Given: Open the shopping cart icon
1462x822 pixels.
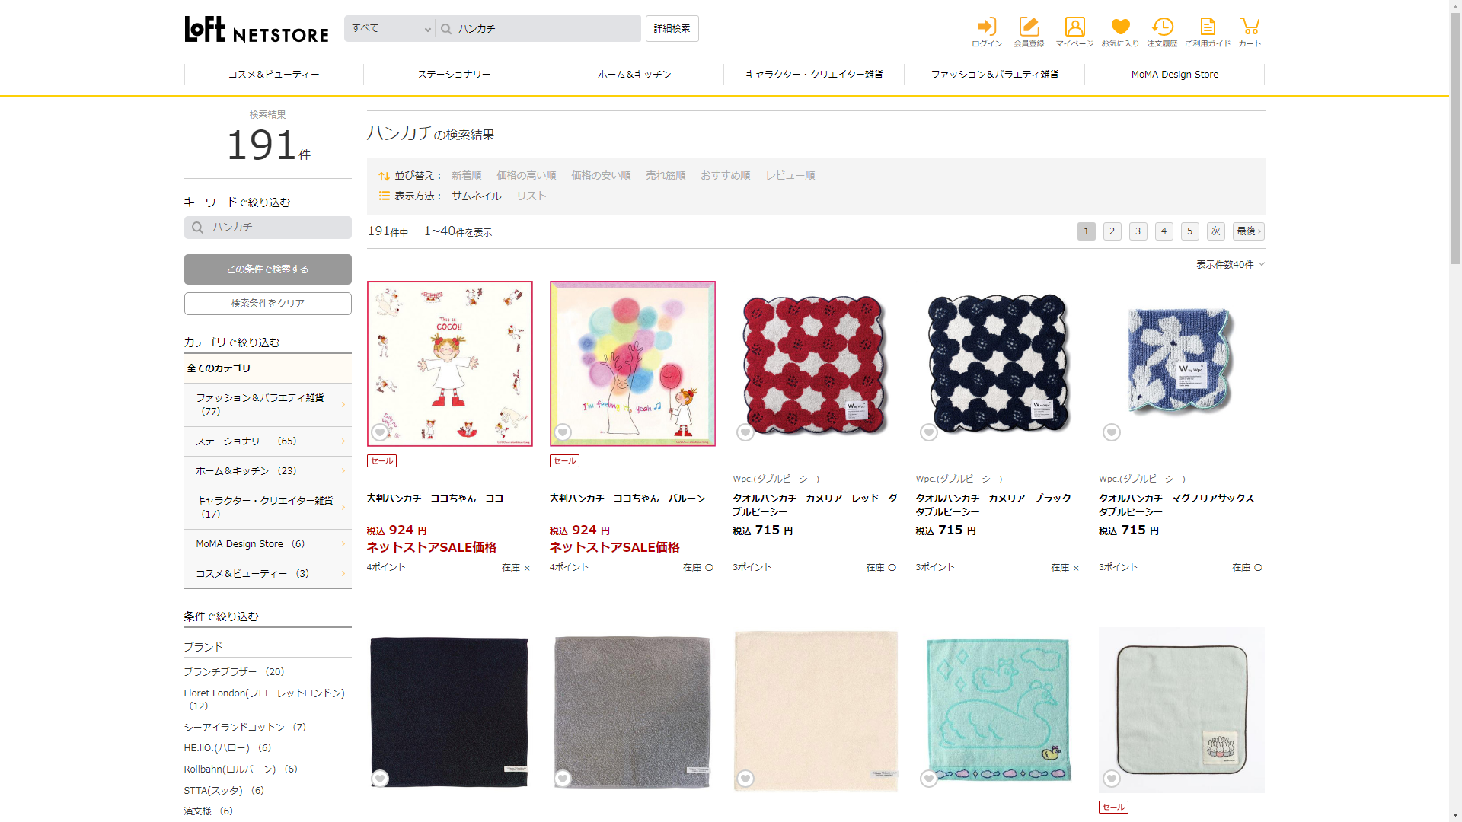Looking at the screenshot, I should 1250,32.
